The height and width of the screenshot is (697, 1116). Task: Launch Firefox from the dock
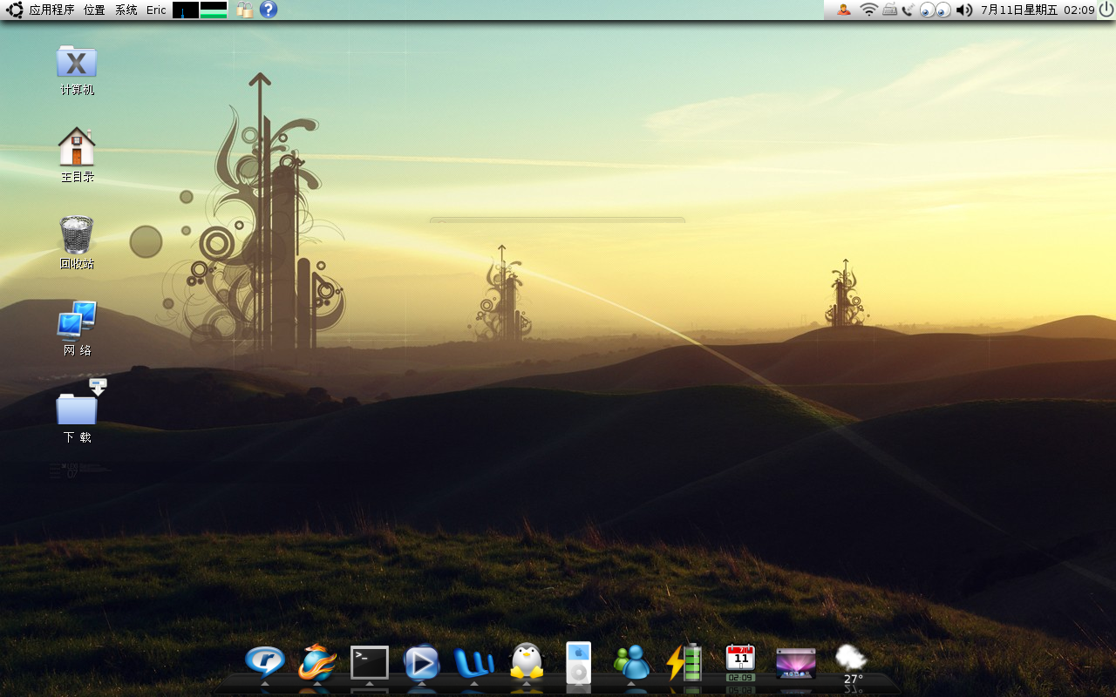click(x=316, y=663)
